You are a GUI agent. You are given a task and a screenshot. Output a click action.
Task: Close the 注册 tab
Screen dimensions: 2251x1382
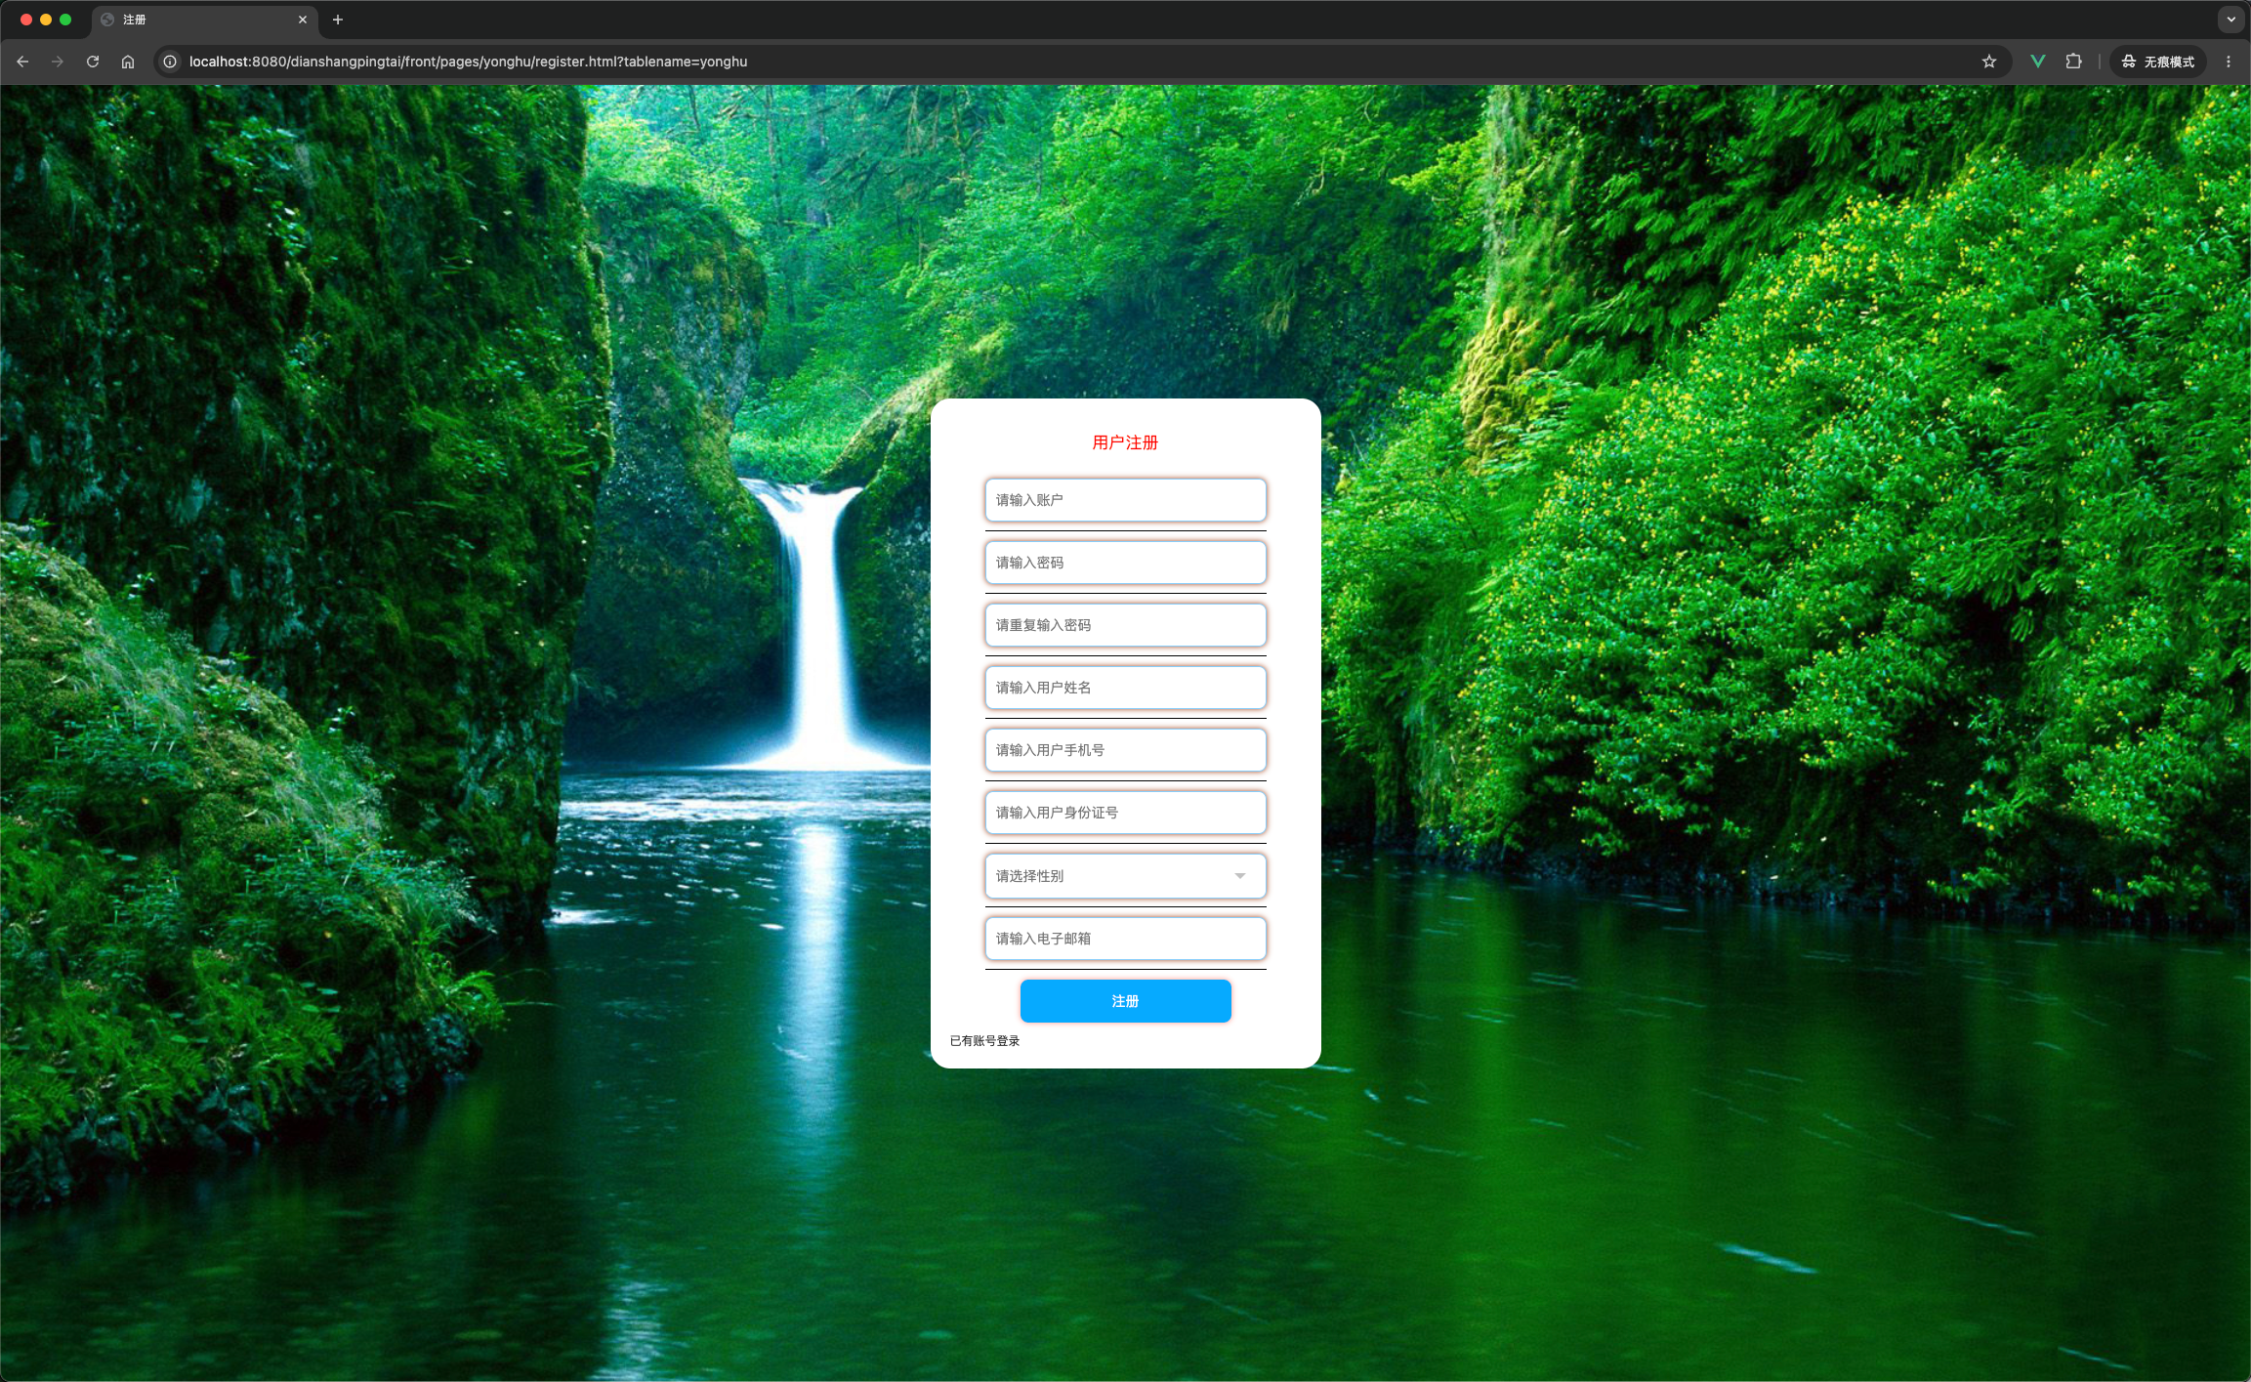click(303, 20)
